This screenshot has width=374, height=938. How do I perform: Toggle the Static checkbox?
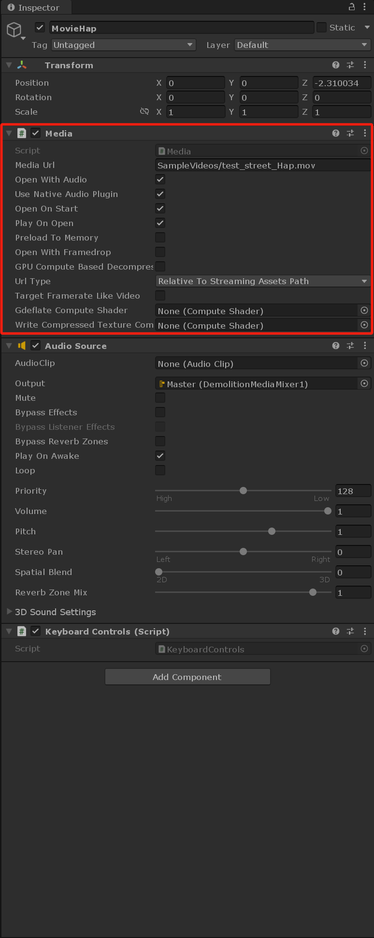click(x=322, y=28)
